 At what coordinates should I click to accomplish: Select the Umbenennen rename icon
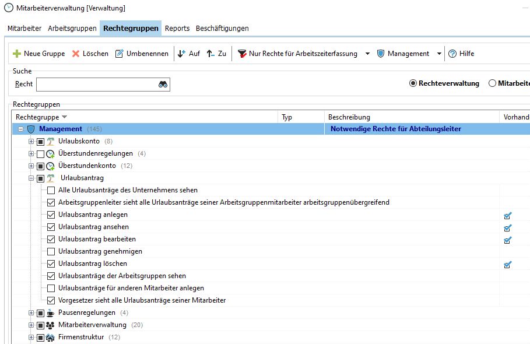tap(119, 54)
